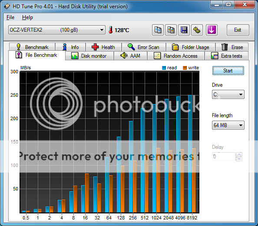258x226 pixels.
Task: Click the purple download arrow icon
Action: (212, 30)
